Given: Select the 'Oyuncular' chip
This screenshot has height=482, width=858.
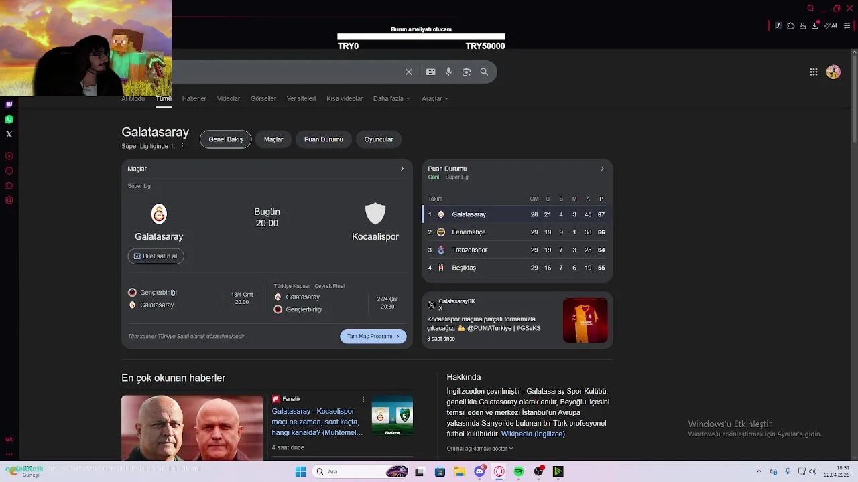Looking at the screenshot, I should click(x=379, y=139).
